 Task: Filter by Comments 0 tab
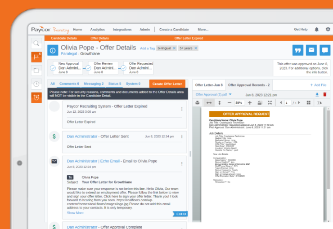[69, 84]
